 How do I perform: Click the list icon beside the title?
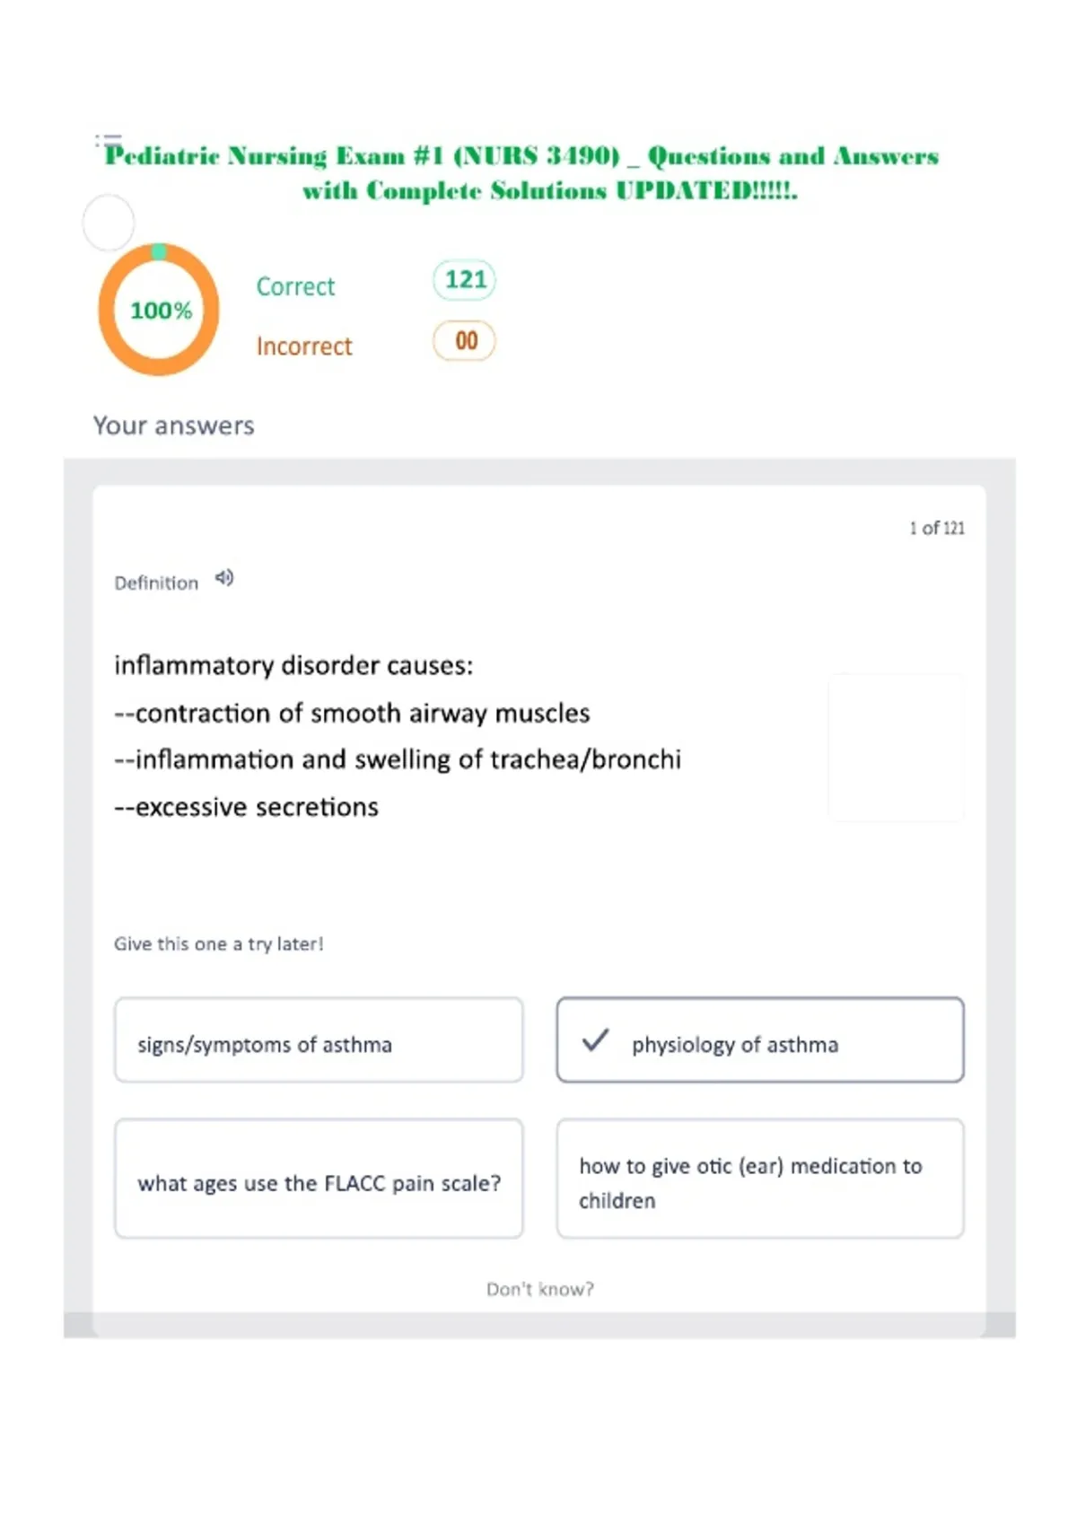[x=109, y=140]
